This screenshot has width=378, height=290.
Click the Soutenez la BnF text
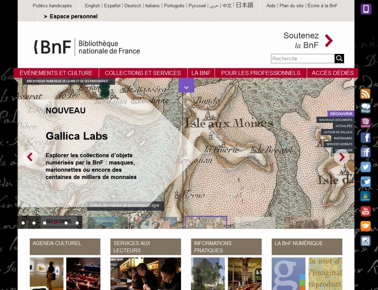pos(301,40)
